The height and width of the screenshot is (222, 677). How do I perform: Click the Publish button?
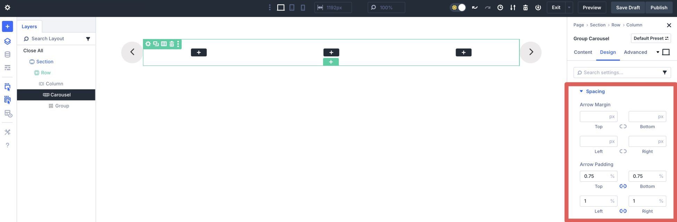659,8
